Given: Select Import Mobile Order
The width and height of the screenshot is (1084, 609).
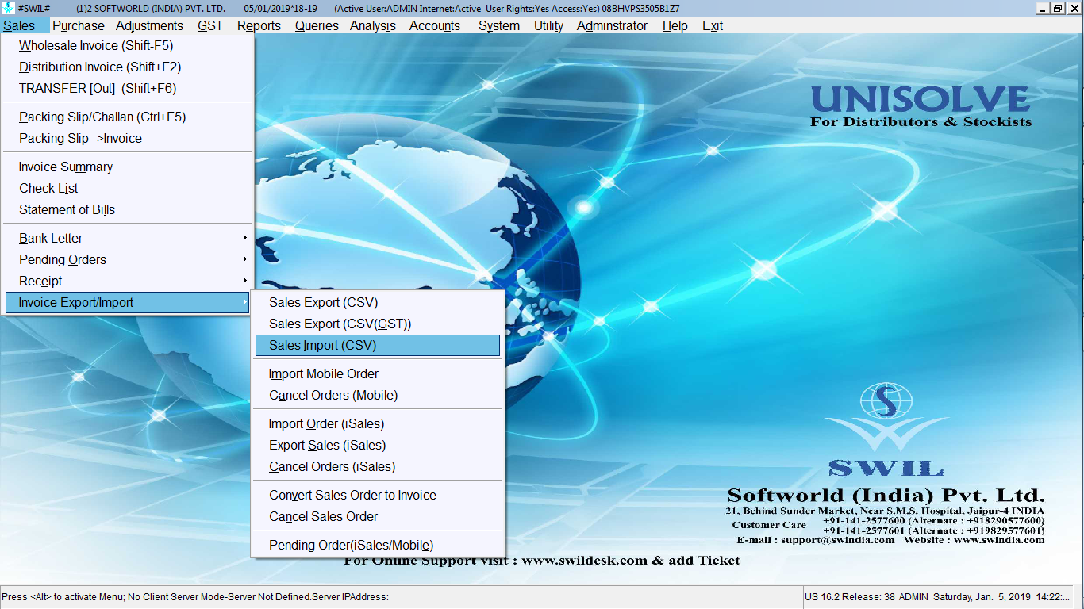Looking at the screenshot, I should (x=378, y=374).
